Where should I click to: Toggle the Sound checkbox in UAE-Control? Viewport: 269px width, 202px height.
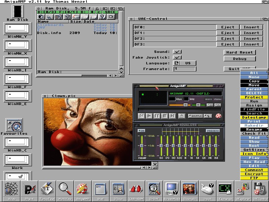coord(177,52)
